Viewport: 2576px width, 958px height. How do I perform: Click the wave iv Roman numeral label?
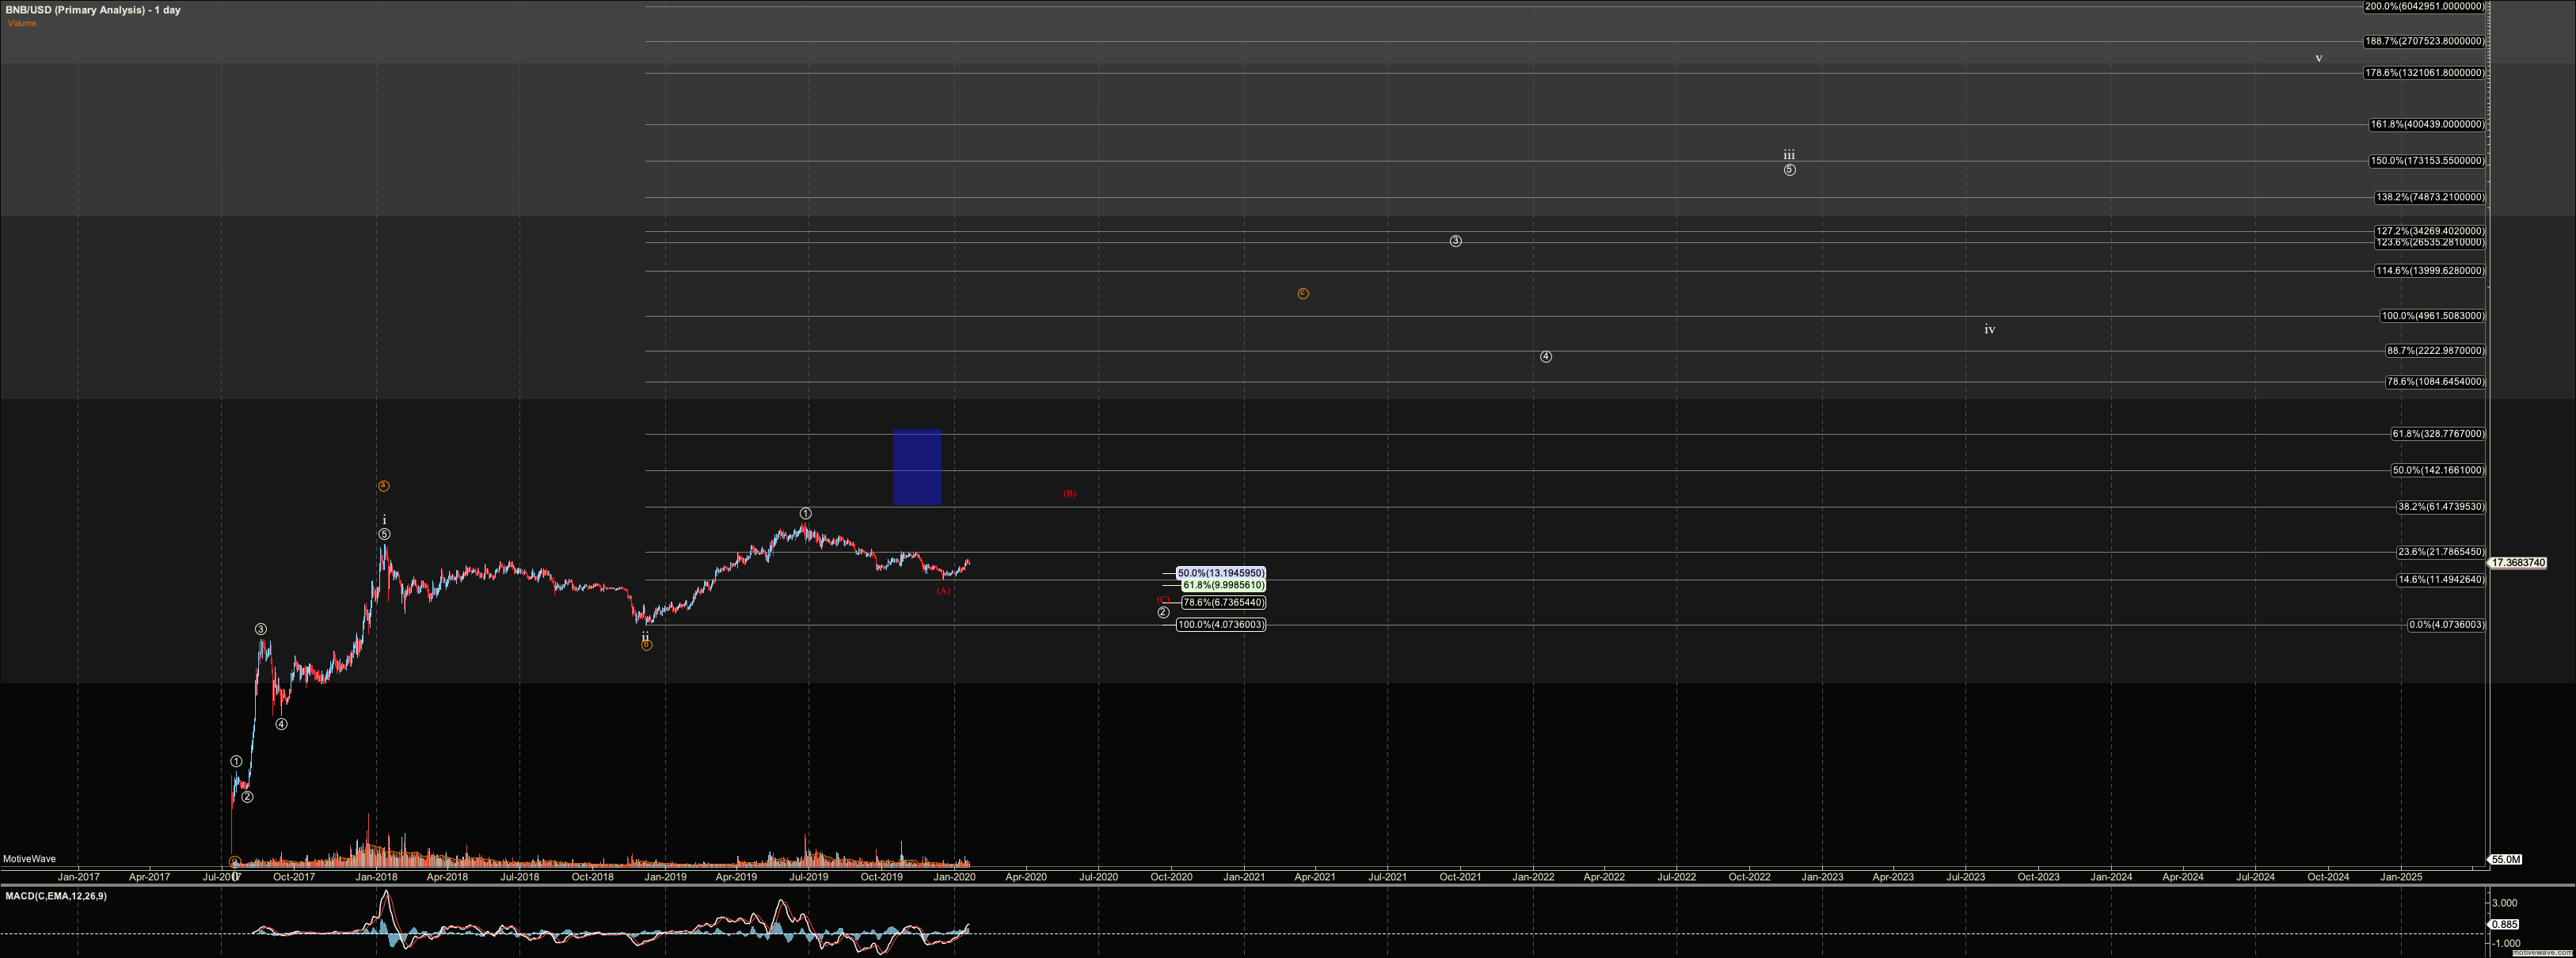pos(1990,329)
